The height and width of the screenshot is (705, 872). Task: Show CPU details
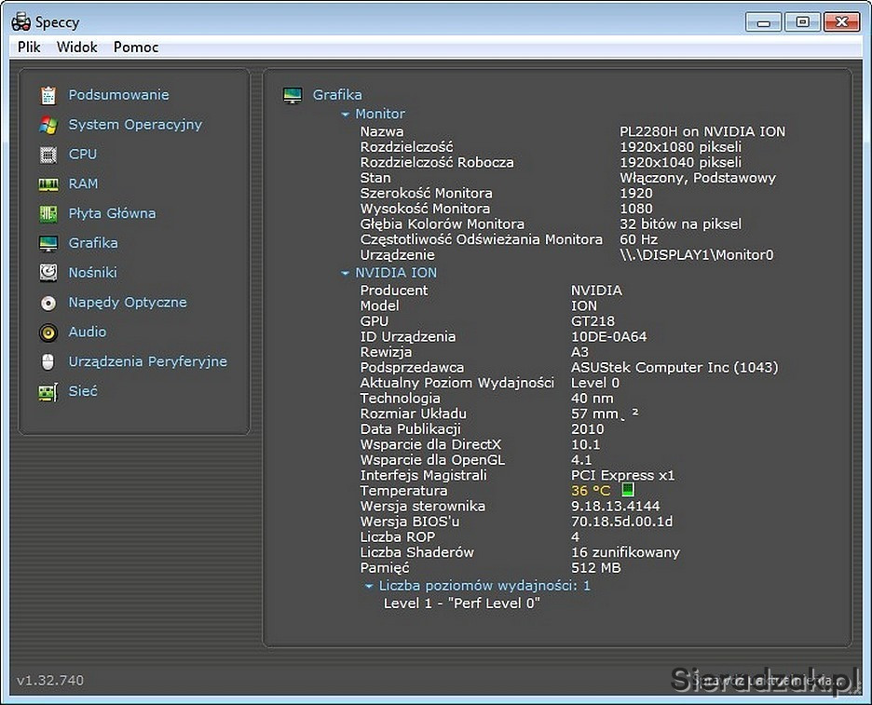(82, 154)
